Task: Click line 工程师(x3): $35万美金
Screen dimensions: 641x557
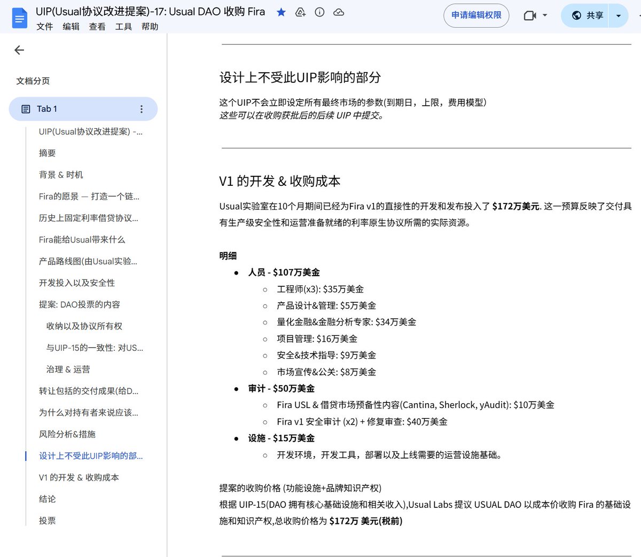Action: (320, 289)
